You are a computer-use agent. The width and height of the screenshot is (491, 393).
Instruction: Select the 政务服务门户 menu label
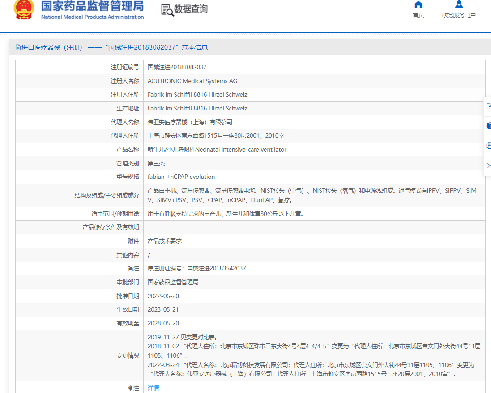[458, 14]
